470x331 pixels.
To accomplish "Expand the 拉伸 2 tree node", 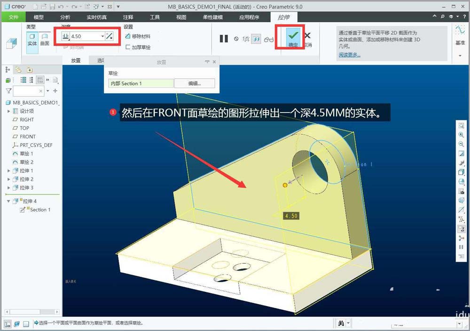I will point(8,179).
